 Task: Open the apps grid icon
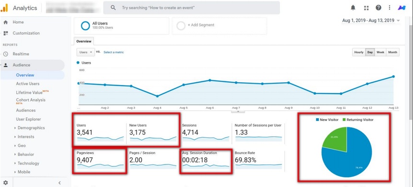(366, 8)
